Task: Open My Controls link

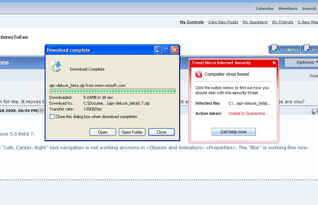Action: coord(192,22)
